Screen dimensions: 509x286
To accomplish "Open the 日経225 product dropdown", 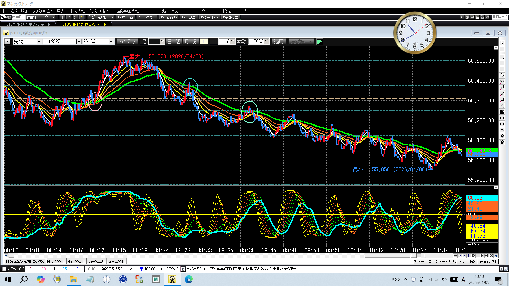I will (x=78, y=42).
